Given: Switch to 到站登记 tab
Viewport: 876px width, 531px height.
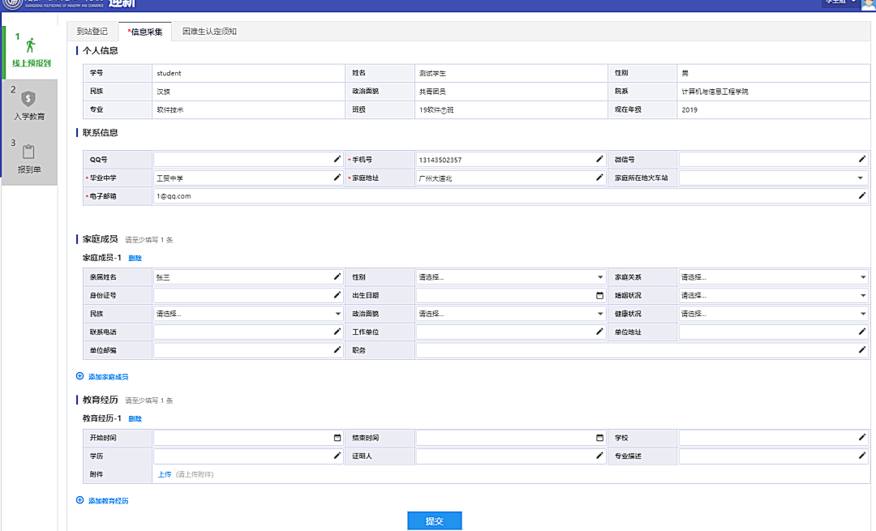Looking at the screenshot, I should (x=92, y=32).
